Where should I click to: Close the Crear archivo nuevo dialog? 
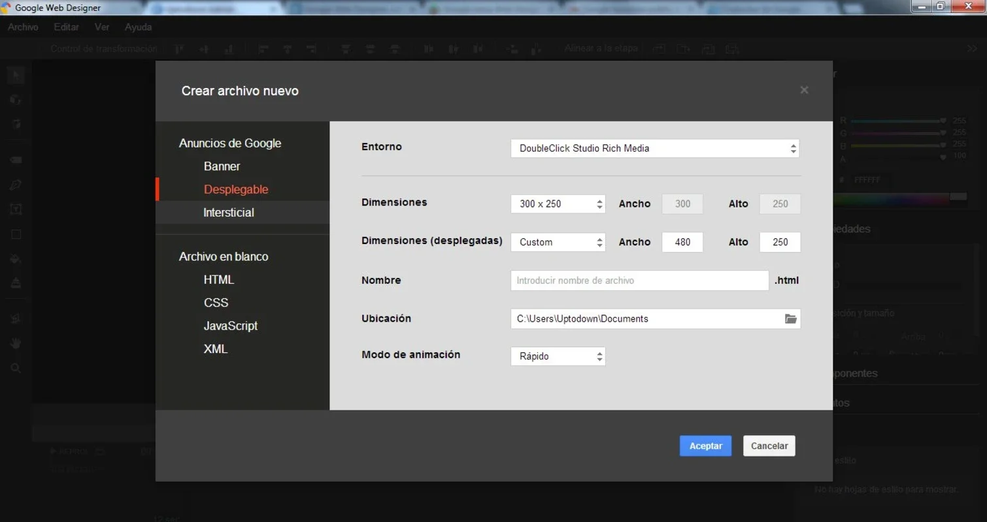(805, 90)
